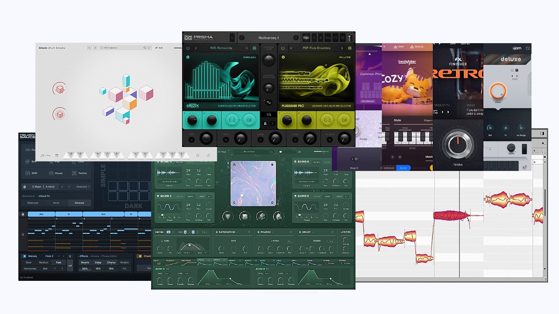Switch to Prisma Main tab
Screen dimensions: 559x314
[x=306, y=38]
